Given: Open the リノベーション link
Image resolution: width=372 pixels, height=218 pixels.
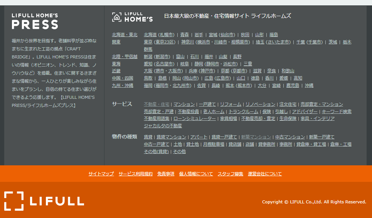Looking at the screenshot, I should pyautogui.click(x=260, y=104).
